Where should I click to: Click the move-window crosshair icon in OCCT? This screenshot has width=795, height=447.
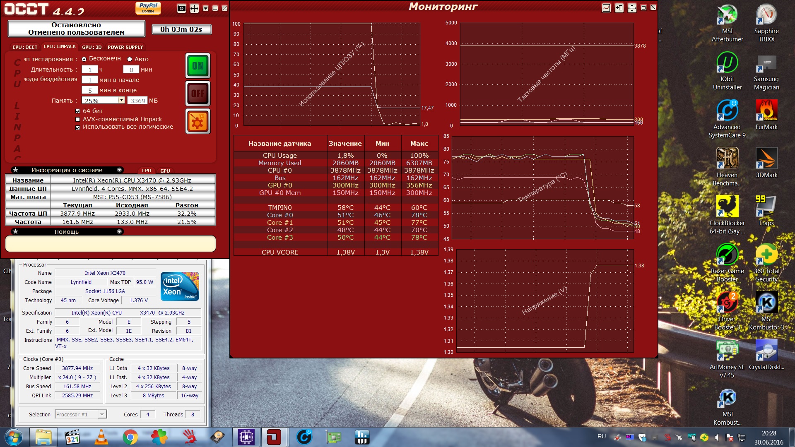(194, 8)
